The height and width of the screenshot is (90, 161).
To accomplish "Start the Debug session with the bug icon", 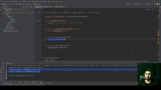I will [147, 4].
